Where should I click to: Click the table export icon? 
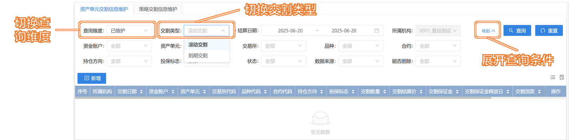562,77
